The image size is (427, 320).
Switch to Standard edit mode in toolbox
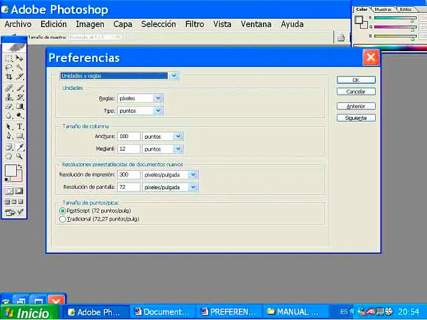[8, 191]
